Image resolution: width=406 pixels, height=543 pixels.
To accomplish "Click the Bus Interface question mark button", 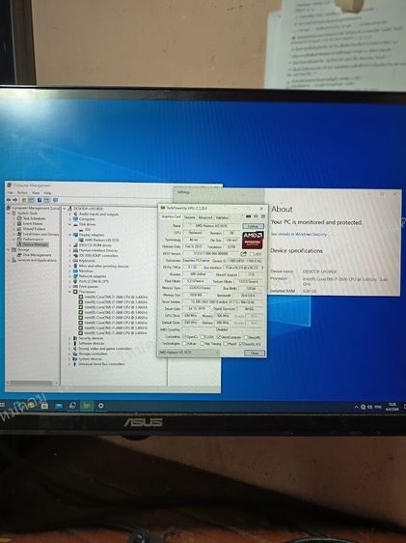I will [262, 268].
